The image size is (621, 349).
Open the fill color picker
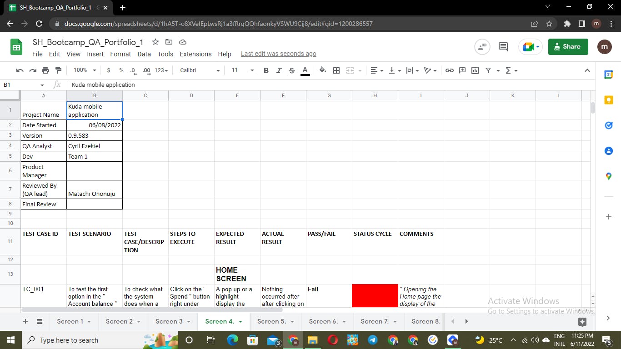point(323,70)
